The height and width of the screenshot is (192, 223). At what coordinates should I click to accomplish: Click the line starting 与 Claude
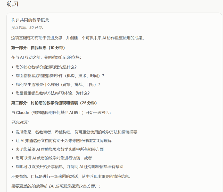click(x=61, y=113)
